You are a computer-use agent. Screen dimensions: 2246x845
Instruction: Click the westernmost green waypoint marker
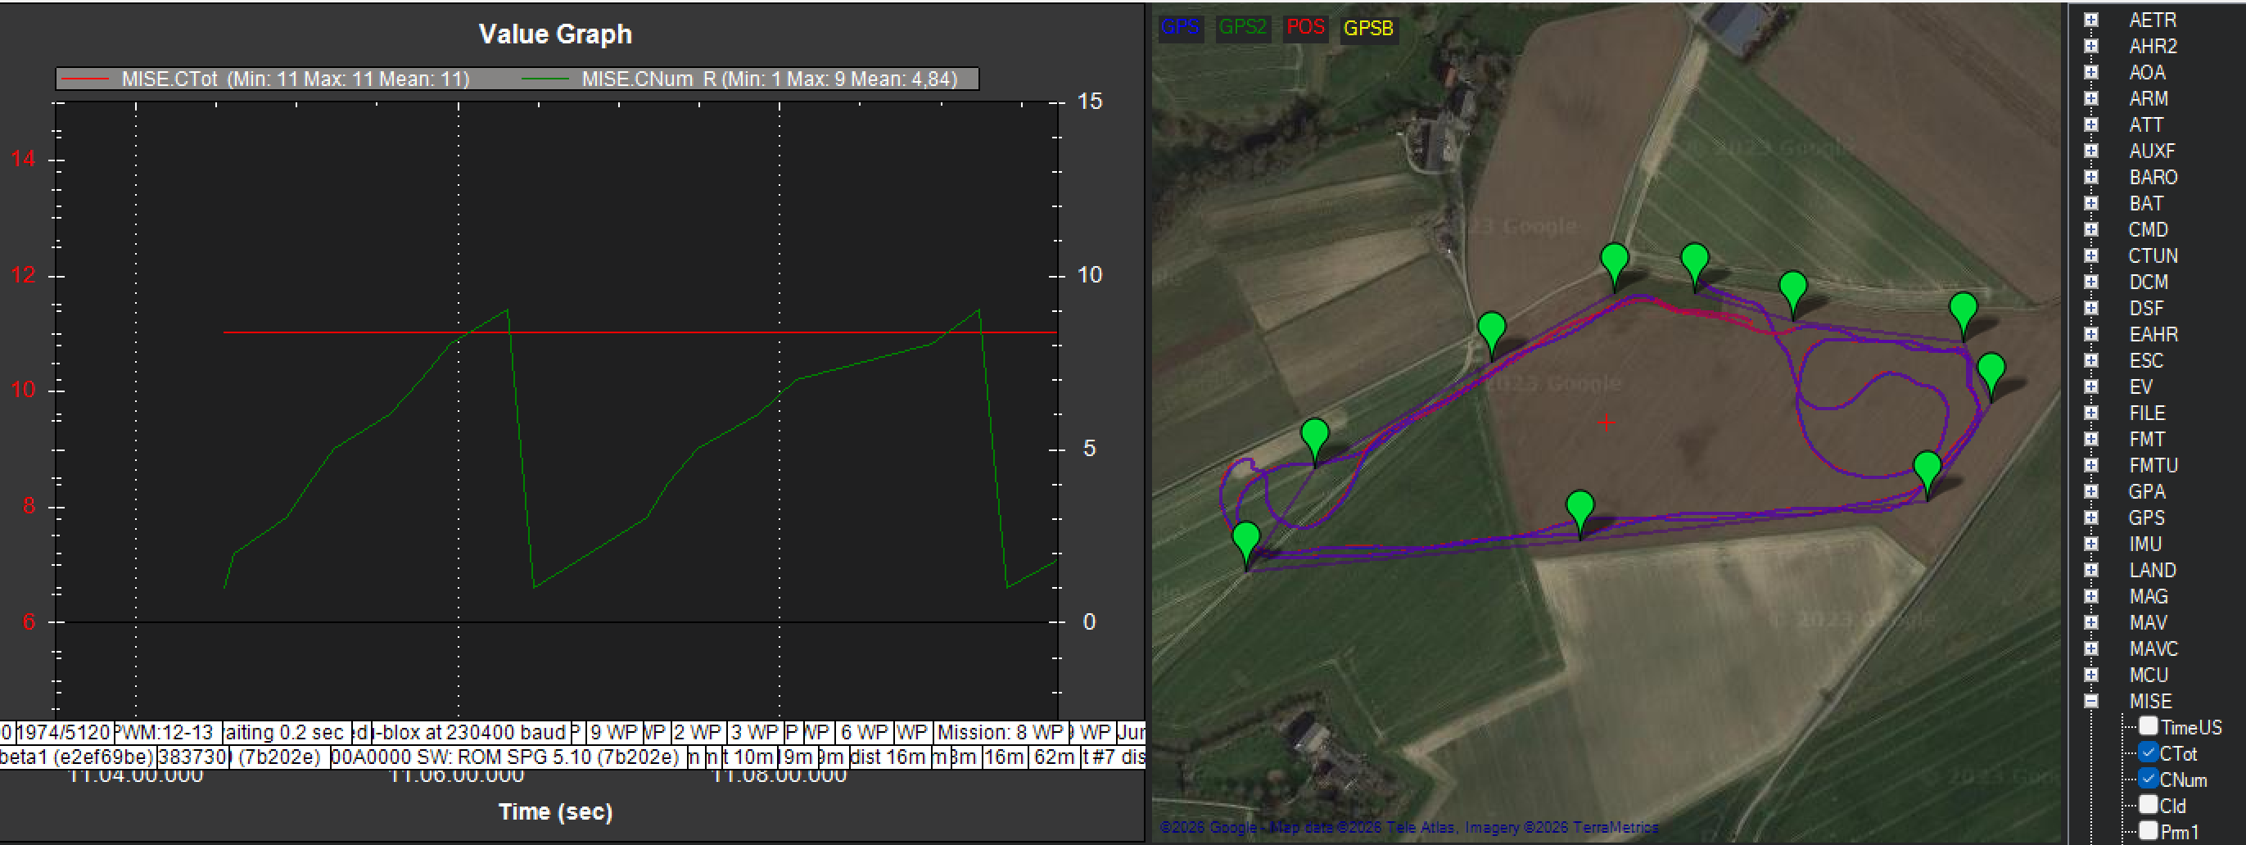[x=1246, y=539]
